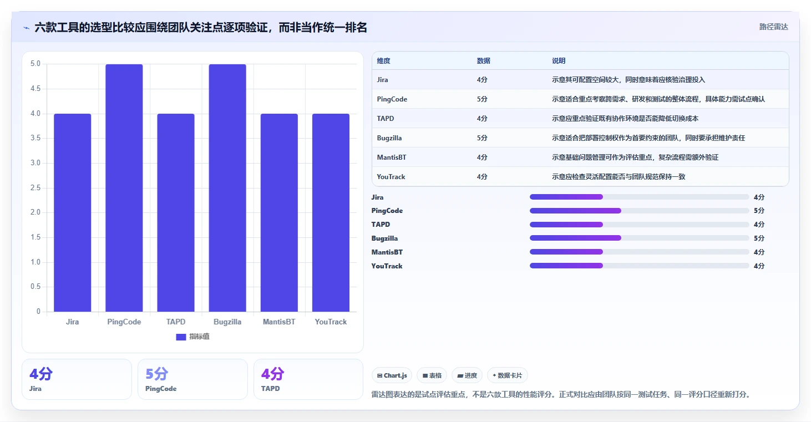Select the Jira cell in the table
The height and width of the screenshot is (422, 811).
pyautogui.click(x=383, y=80)
